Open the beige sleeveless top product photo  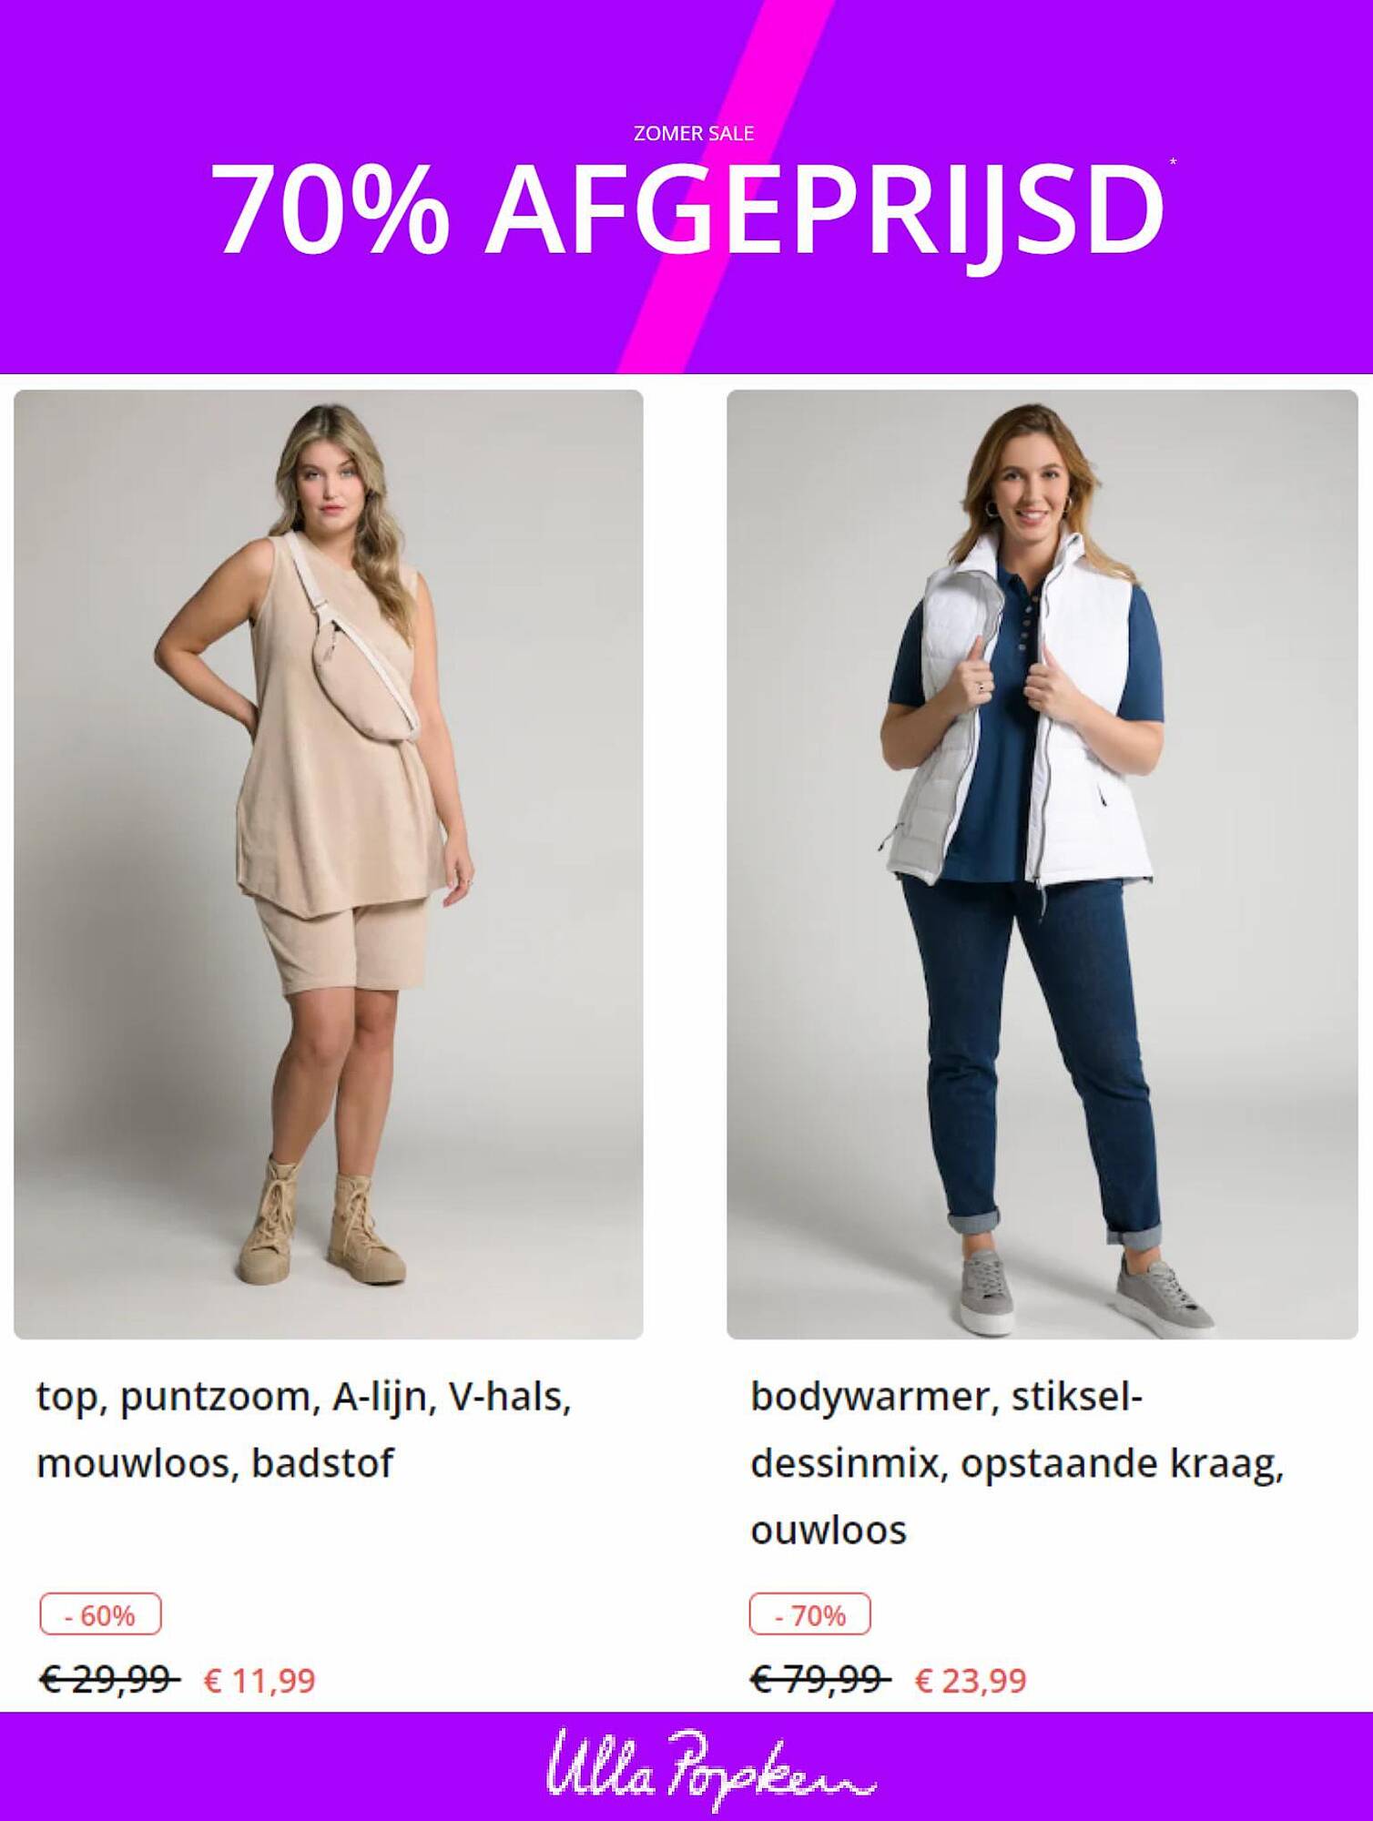pos(329,864)
